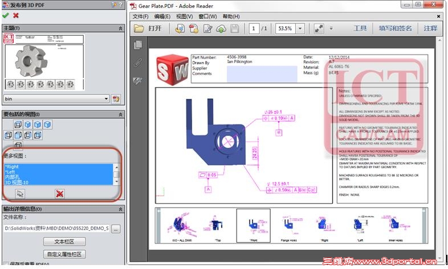
Task: Click the cloud upload icon
Action: 221,28
